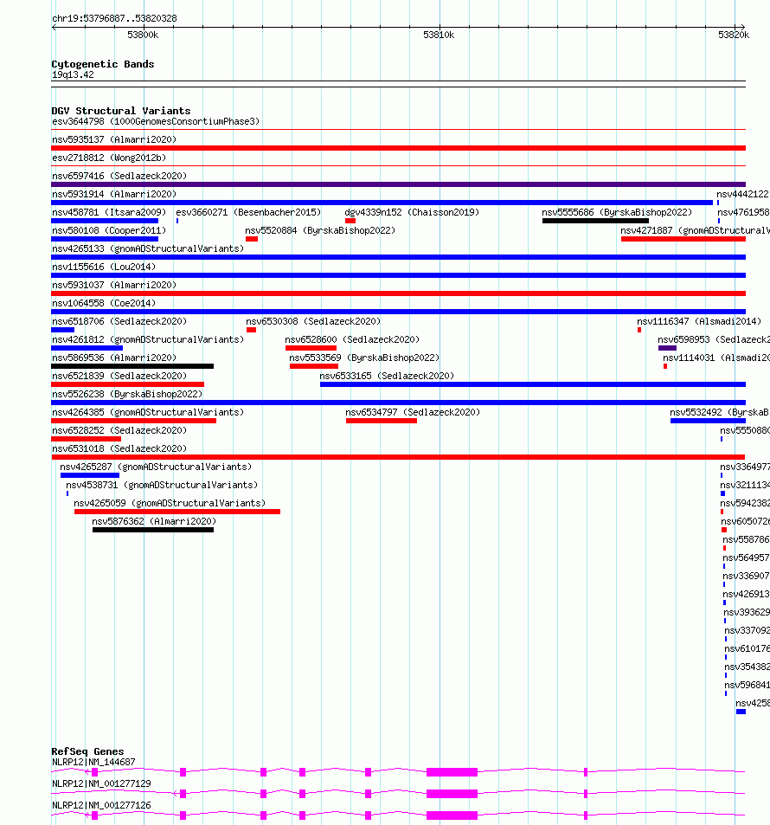Select the blue bar under nsv5532492
This screenshot has width=770, height=825.
click(708, 421)
